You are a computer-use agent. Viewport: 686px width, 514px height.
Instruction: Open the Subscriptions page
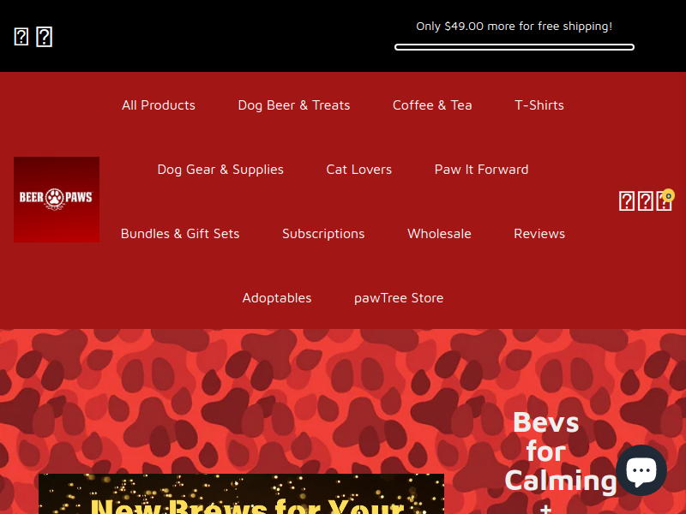pyautogui.click(x=323, y=233)
